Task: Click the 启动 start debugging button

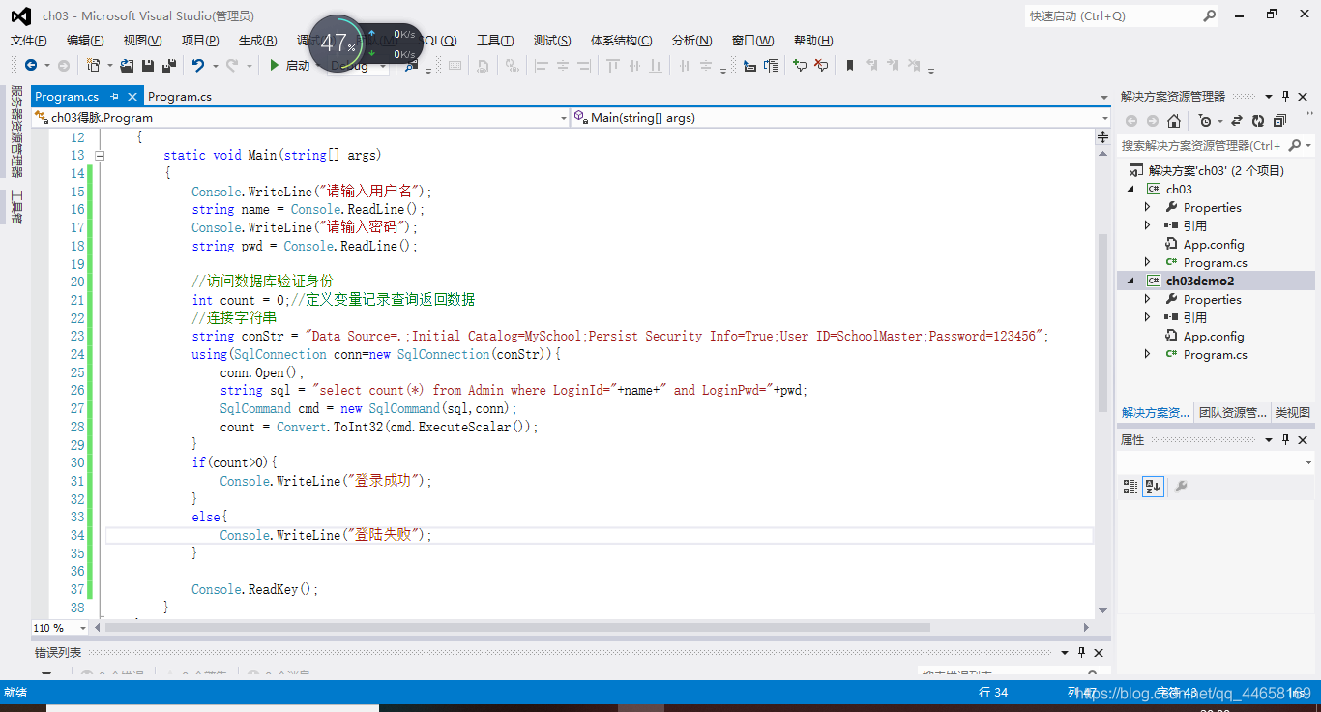Action: point(289,66)
